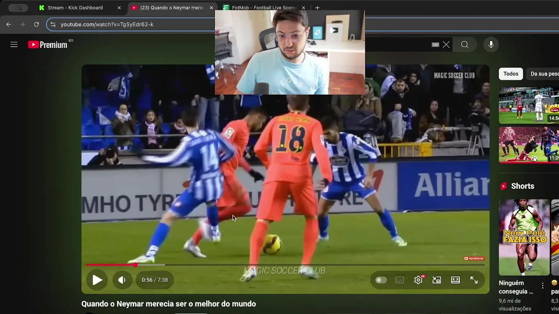This screenshot has height=314, width=559.
Task: Toggle subtitles/closed captions button
Action: pyautogui.click(x=400, y=280)
